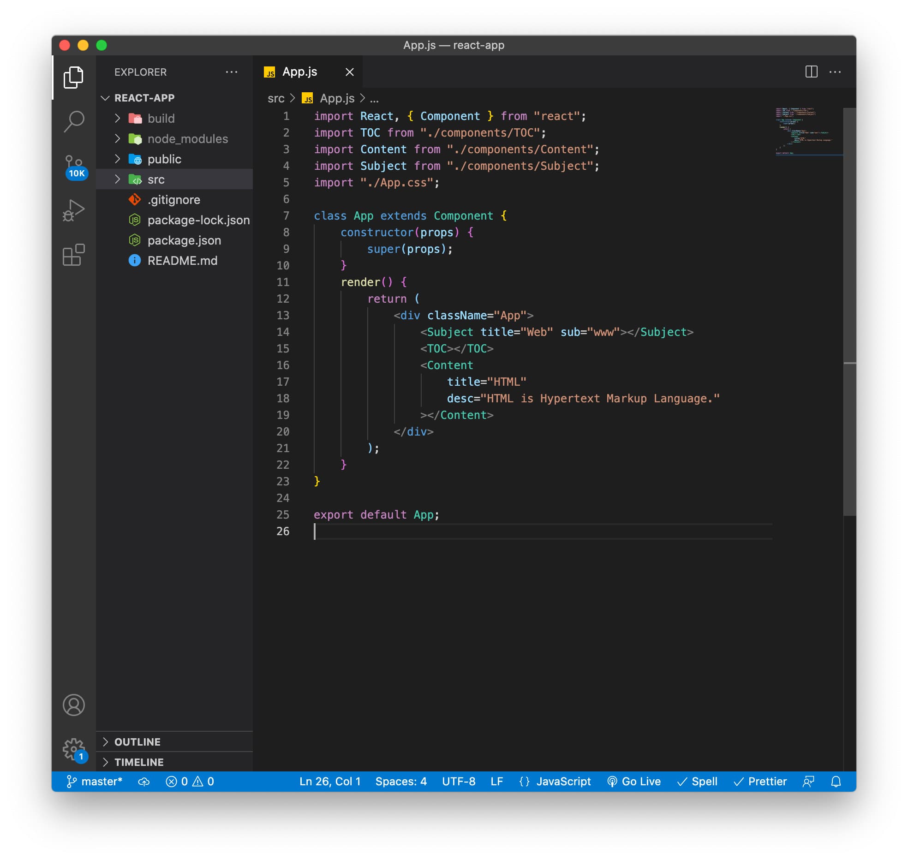Toggle Prettier in status bar
Viewport: 908px width, 860px height.
(760, 781)
